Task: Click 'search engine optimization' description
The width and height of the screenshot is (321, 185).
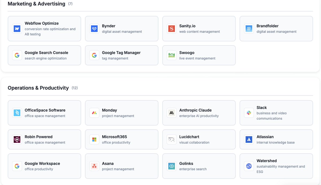Action: pyautogui.click(x=46, y=58)
